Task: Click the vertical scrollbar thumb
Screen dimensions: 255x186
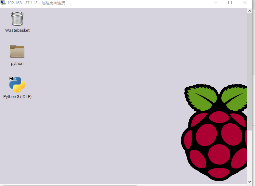Action: (x=249, y=72)
